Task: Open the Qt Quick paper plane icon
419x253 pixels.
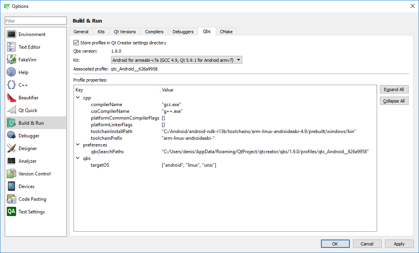Action: 11,110
